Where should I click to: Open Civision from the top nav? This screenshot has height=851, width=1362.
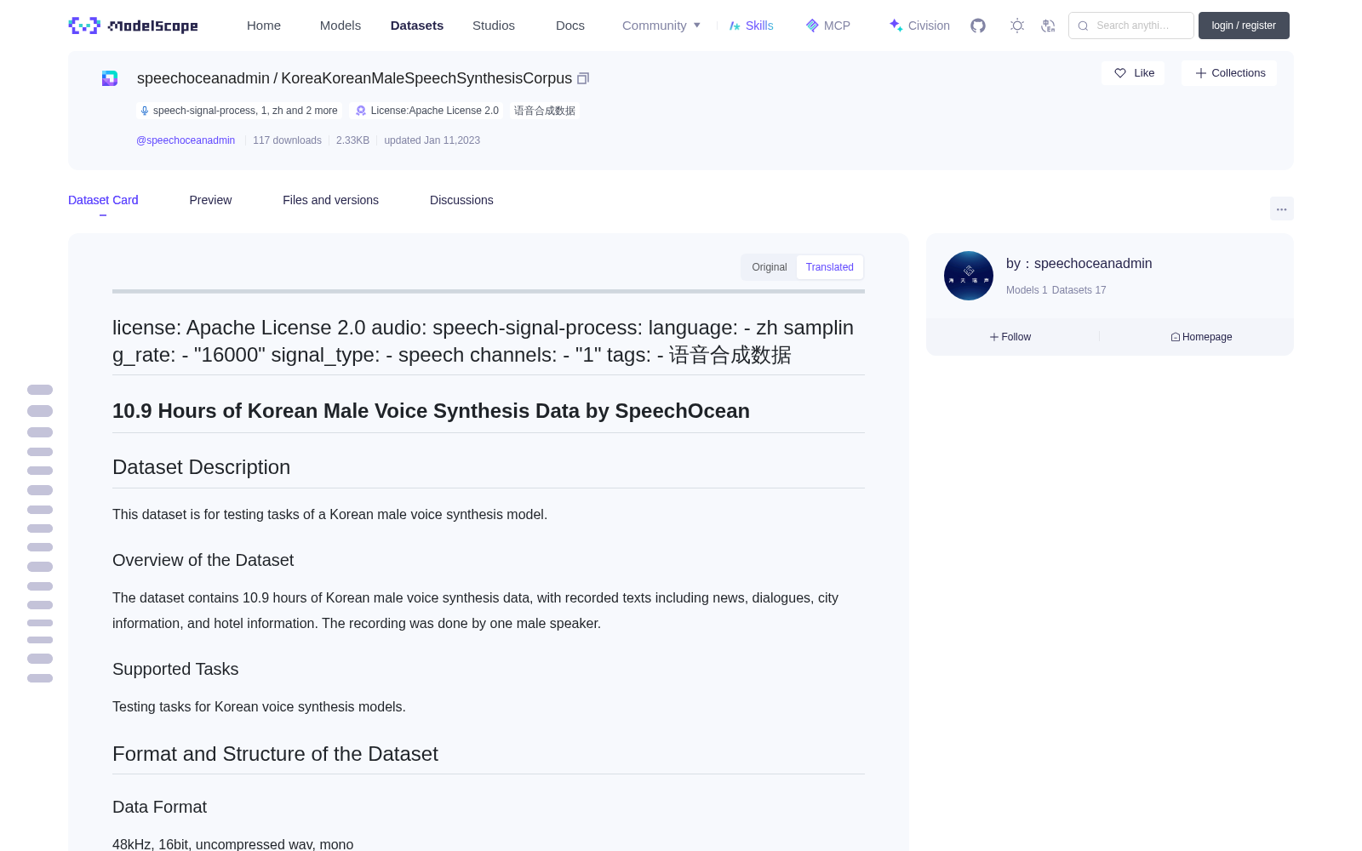919,26
